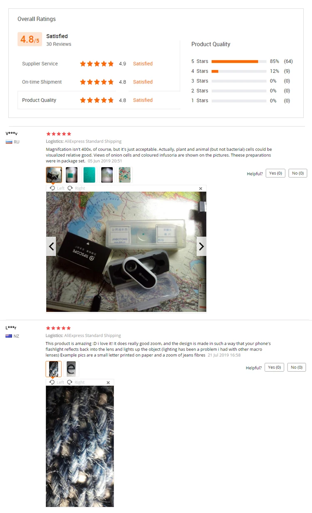312x513 pixels.
Task: Vote No (0) on L***r review
Action: click(296, 367)
